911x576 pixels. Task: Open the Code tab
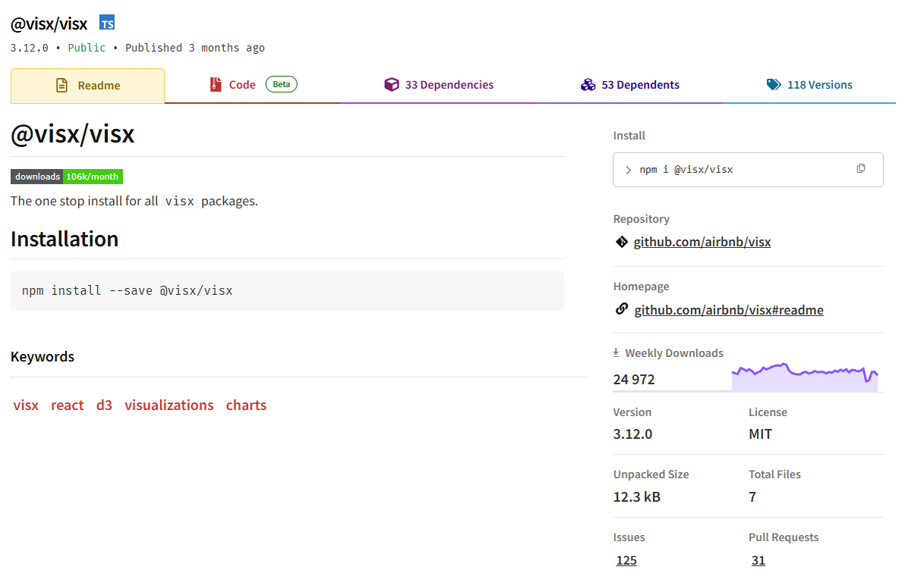[242, 85]
